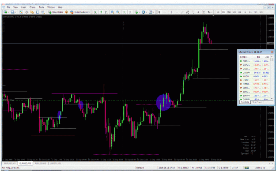Switch timeframe to H4

tap(245, 12)
